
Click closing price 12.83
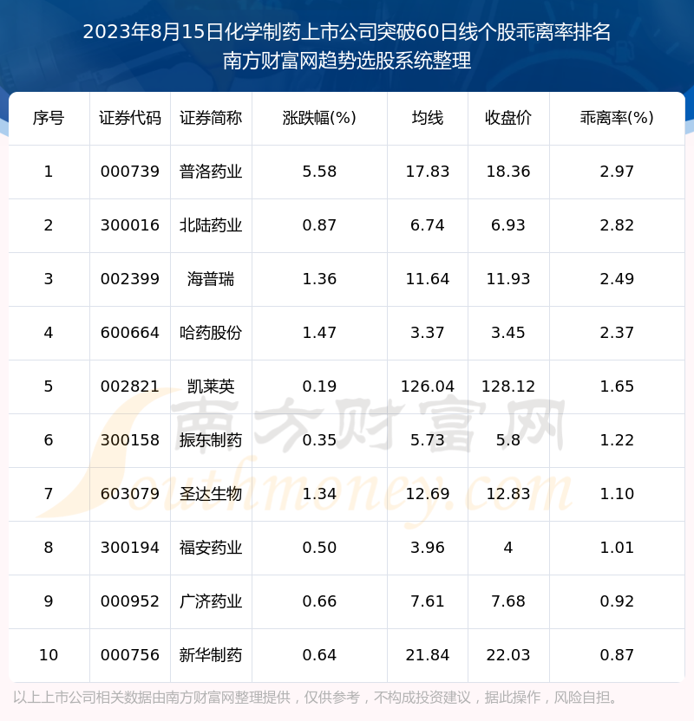click(508, 494)
